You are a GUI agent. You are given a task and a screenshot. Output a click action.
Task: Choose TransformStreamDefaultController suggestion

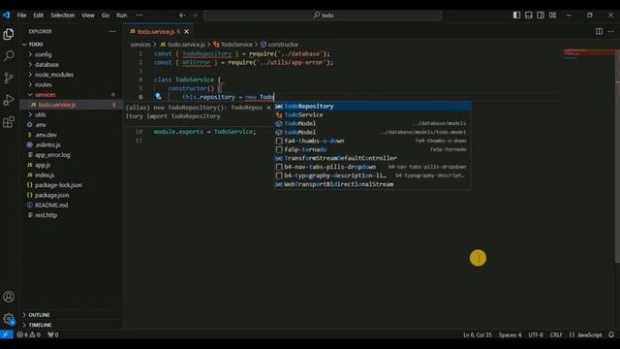click(x=372, y=158)
